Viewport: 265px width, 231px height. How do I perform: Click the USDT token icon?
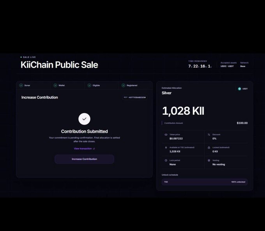click(x=240, y=89)
